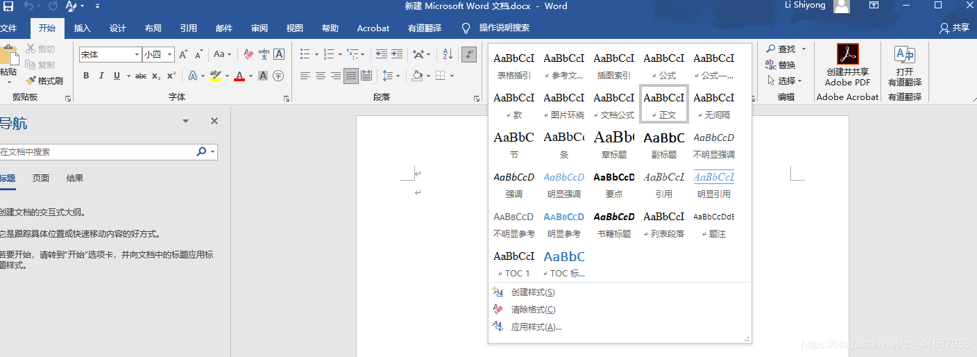Select the 章标题 style thumbnail
977x357 pixels.
(614, 144)
